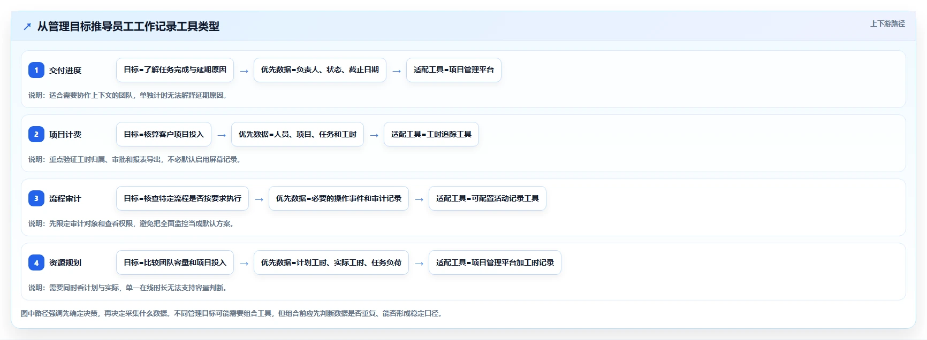Click the arrow icon beside the main title
Screen dimensions: 927x340
point(27,27)
